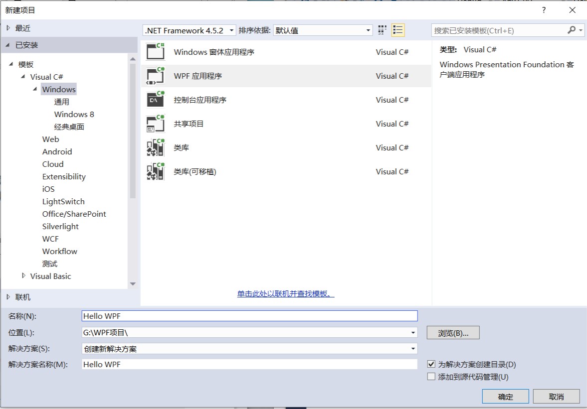Viewport: 587px width, 409px height.
Task: Select Cloud tree item
Action: (53, 164)
